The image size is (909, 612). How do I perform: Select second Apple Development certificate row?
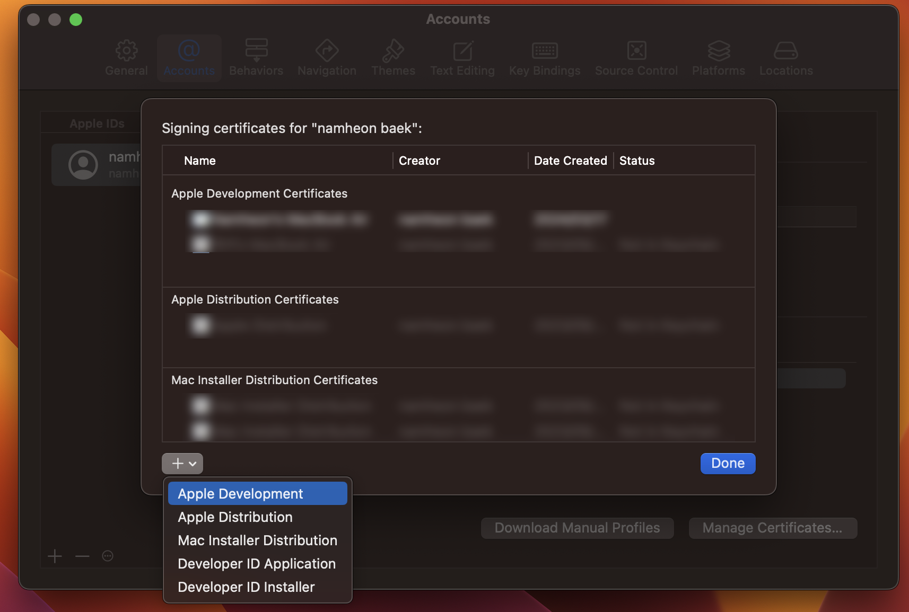[x=458, y=244]
